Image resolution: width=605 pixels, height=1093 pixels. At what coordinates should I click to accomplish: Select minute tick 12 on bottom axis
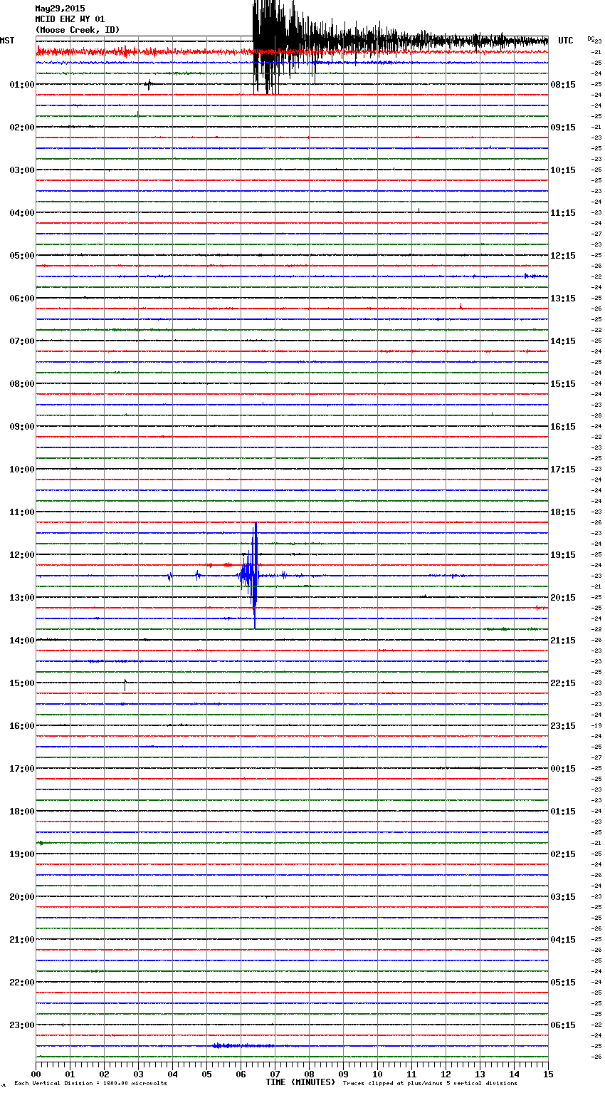click(446, 1074)
